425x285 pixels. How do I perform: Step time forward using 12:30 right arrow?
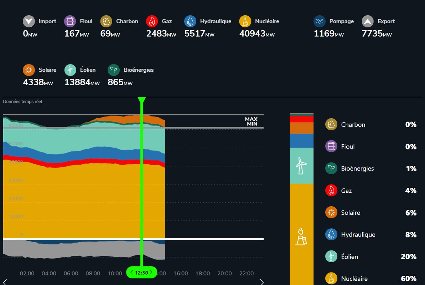click(151, 272)
